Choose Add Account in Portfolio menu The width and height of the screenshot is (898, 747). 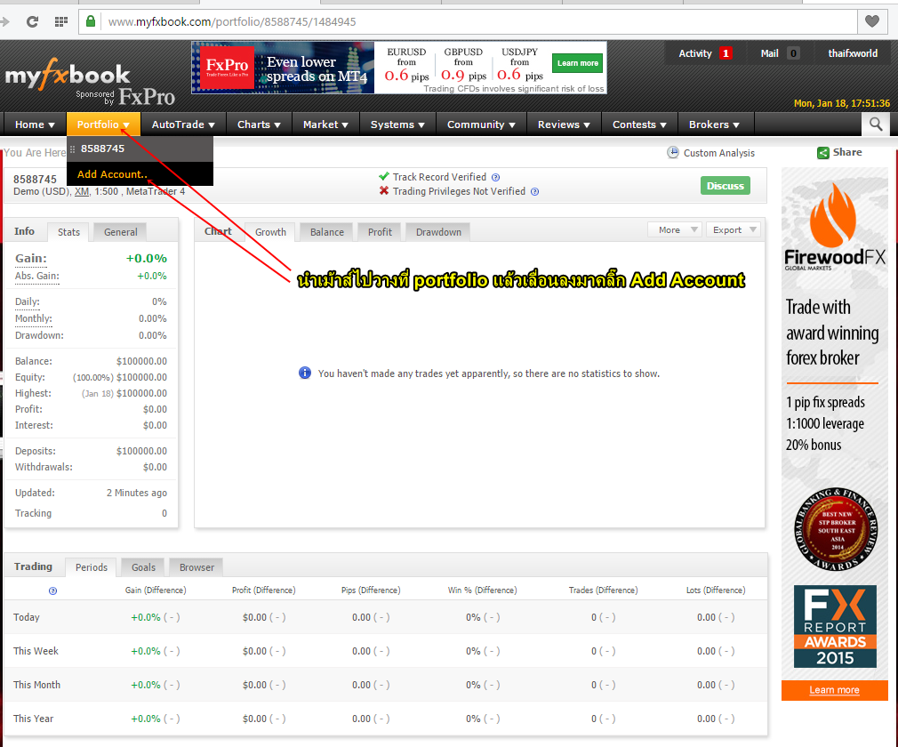[x=140, y=174]
